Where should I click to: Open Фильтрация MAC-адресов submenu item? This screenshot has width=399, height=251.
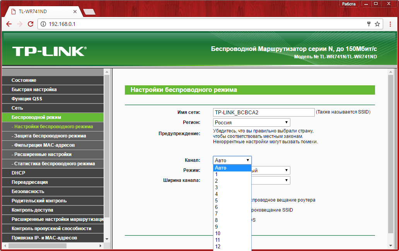pos(43,145)
